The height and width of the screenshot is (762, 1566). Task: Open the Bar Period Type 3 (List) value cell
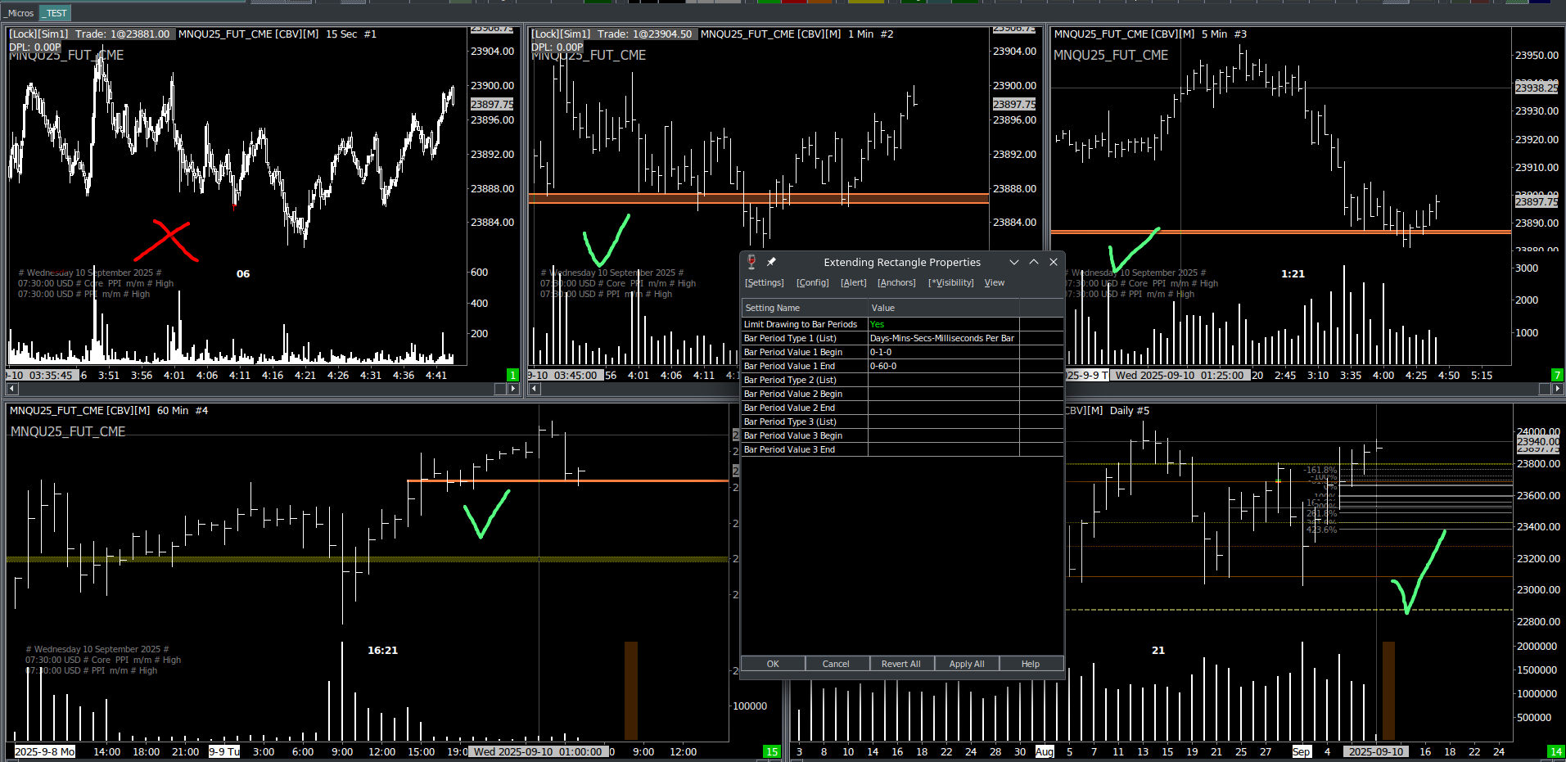click(943, 422)
